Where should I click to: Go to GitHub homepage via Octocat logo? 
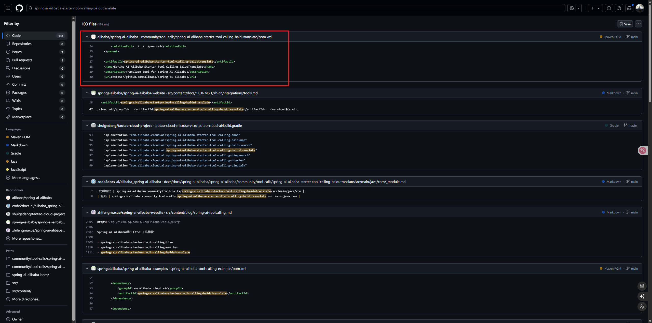pyautogui.click(x=19, y=8)
